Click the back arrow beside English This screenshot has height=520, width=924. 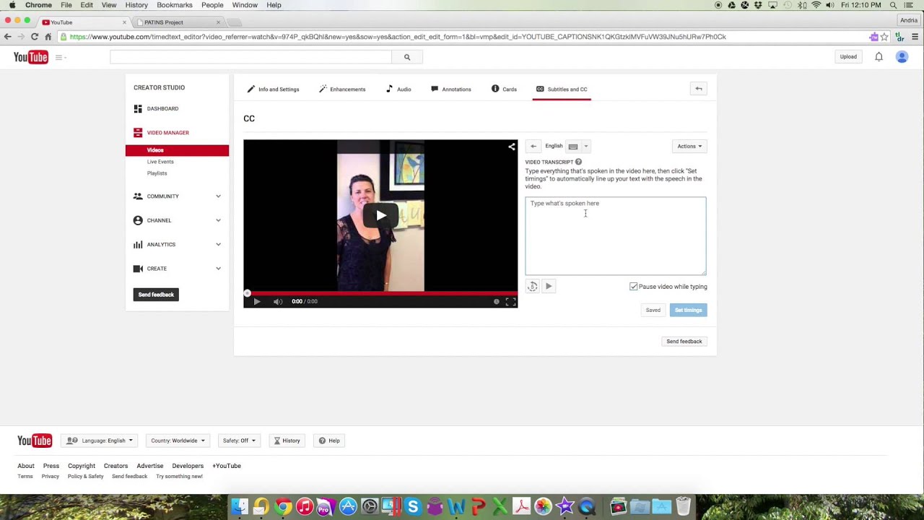[x=533, y=146]
